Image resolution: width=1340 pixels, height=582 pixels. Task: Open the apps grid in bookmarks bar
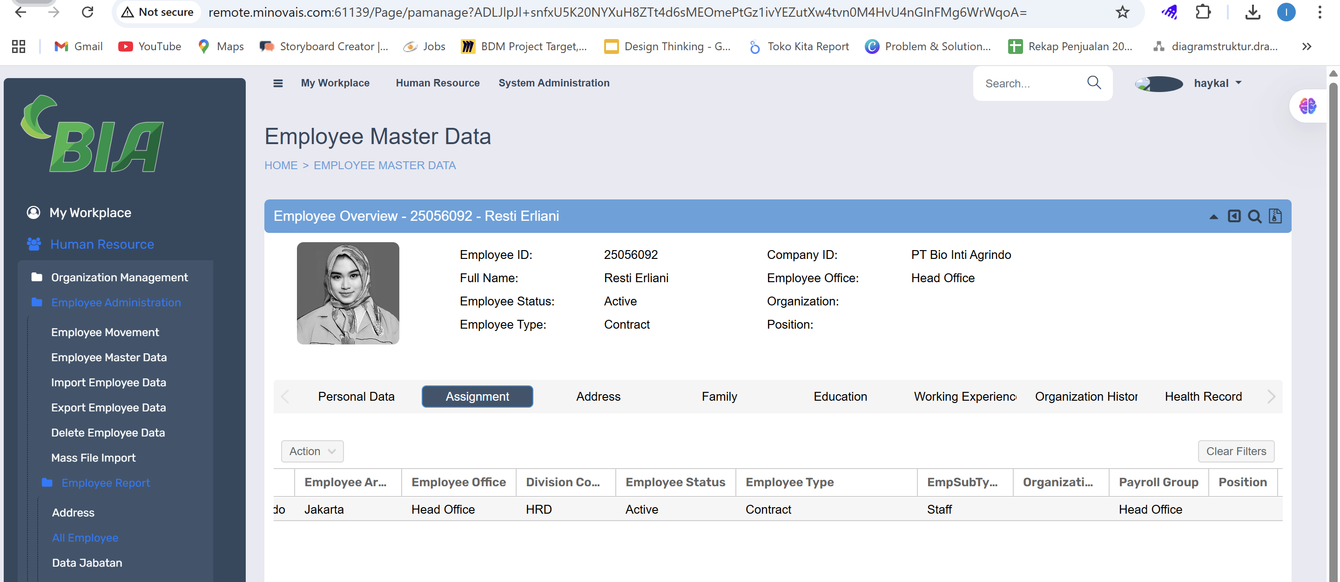19,47
